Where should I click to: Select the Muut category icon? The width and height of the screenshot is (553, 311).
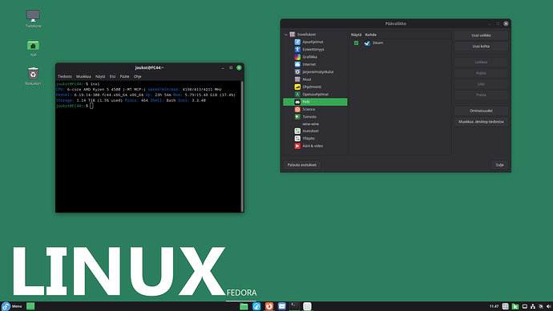pyautogui.click(x=297, y=79)
